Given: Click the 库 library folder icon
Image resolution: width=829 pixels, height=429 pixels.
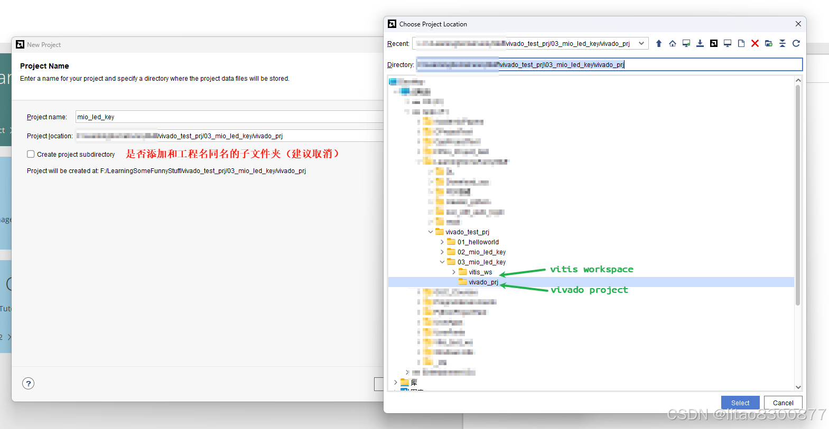Looking at the screenshot, I should 405,382.
